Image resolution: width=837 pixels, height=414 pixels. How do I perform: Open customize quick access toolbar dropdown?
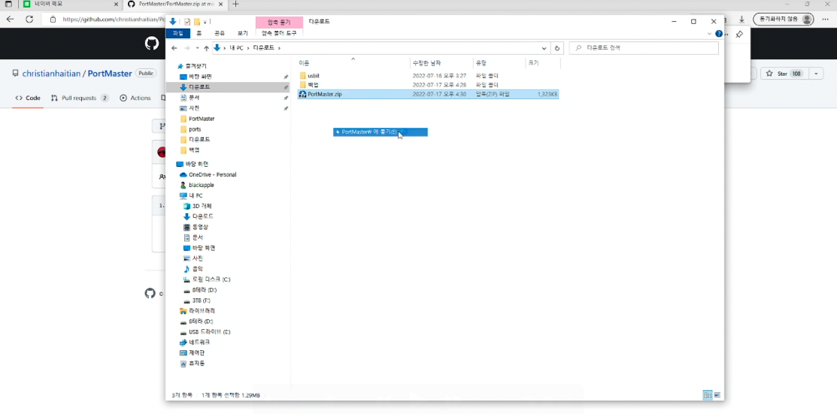205,23
